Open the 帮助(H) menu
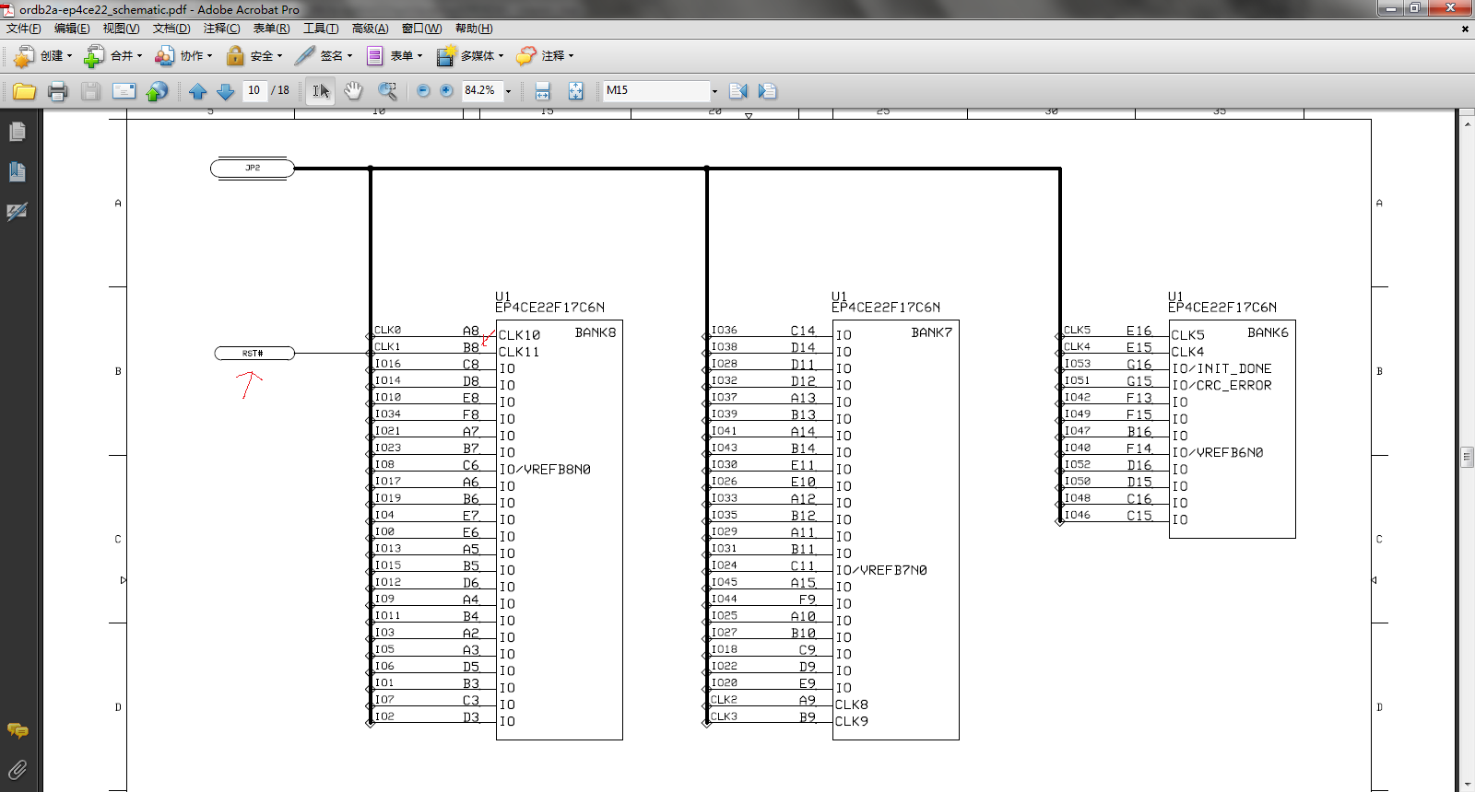Image resolution: width=1475 pixels, height=792 pixels. pyautogui.click(x=474, y=29)
